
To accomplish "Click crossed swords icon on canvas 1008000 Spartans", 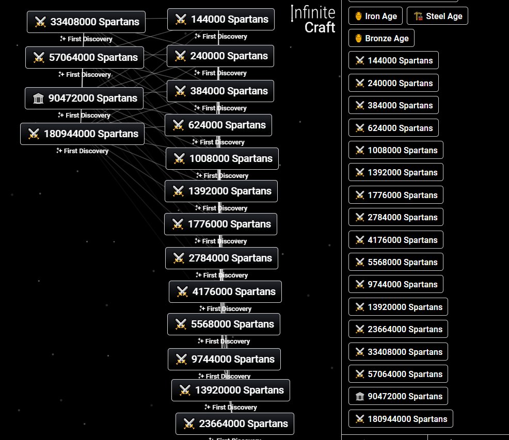I will (x=179, y=159).
